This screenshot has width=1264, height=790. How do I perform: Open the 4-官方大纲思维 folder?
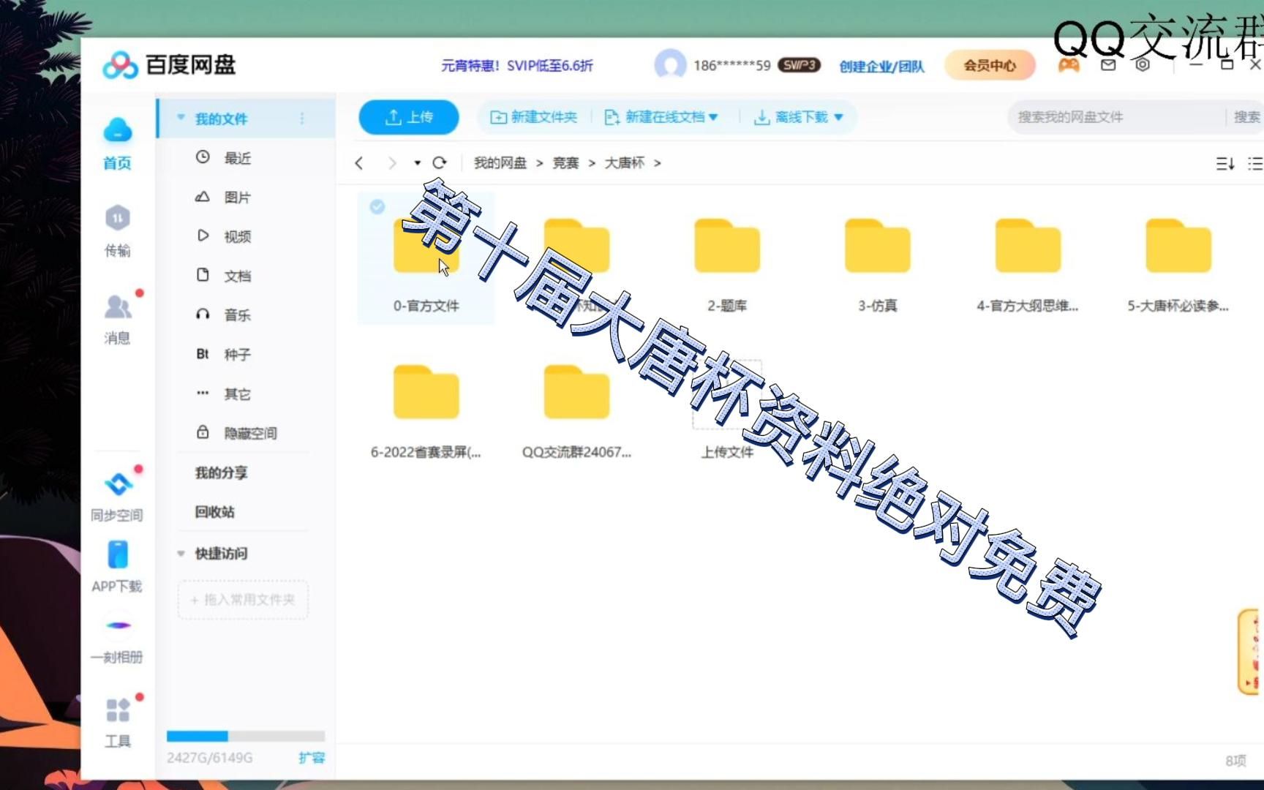1028,266
